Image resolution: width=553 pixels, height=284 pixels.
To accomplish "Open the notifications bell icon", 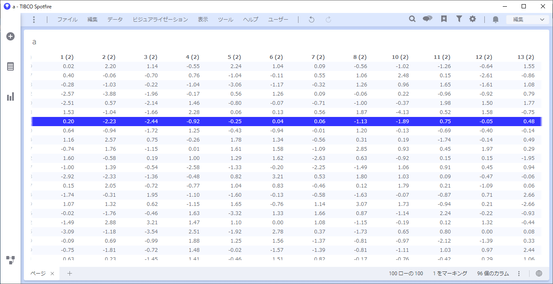I will click(496, 20).
